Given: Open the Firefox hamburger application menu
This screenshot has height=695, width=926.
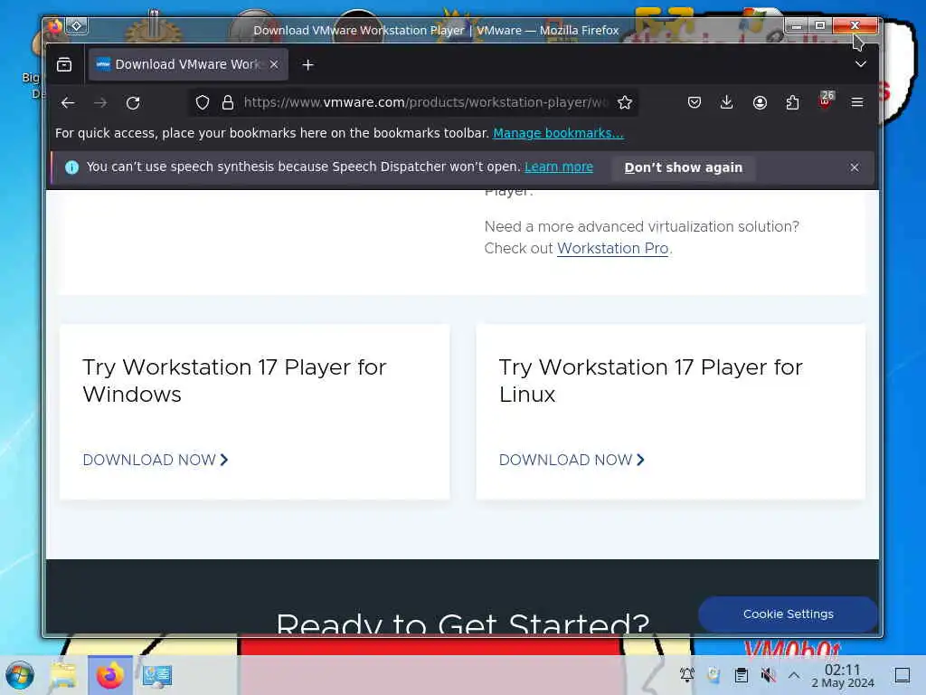Looking at the screenshot, I should (857, 103).
